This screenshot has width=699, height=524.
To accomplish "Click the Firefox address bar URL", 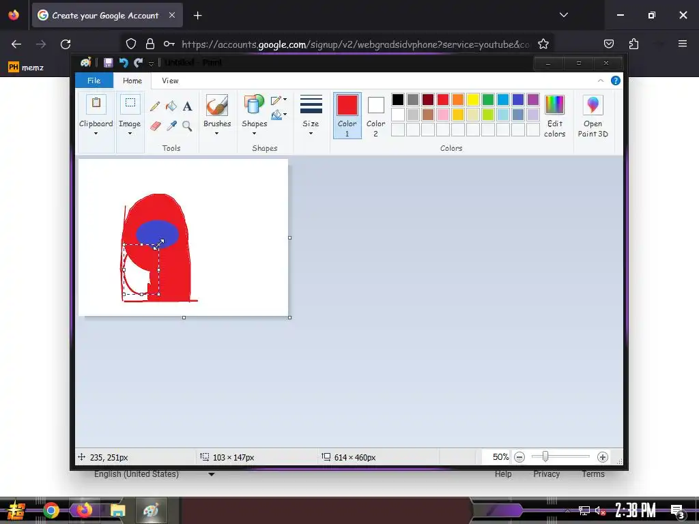I will point(356,44).
